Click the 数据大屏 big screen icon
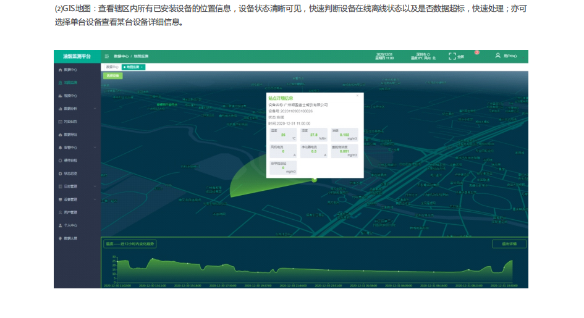 point(61,238)
